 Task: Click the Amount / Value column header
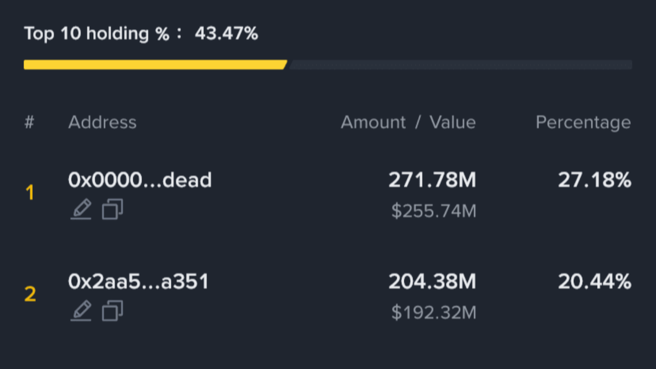click(x=408, y=122)
